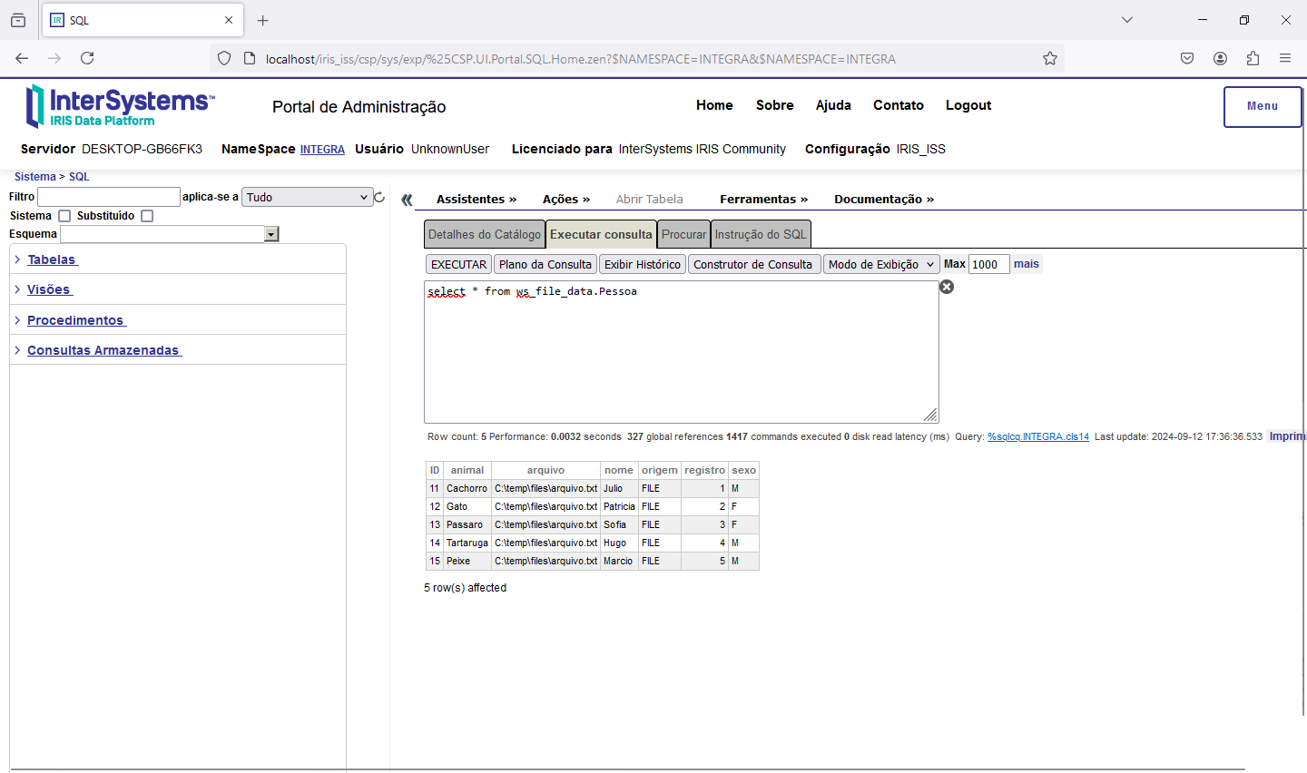The width and height of the screenshot is (1307, 773).
Task: Collapse the left panel with double-arrow icon
Action: tap(407, 200)
